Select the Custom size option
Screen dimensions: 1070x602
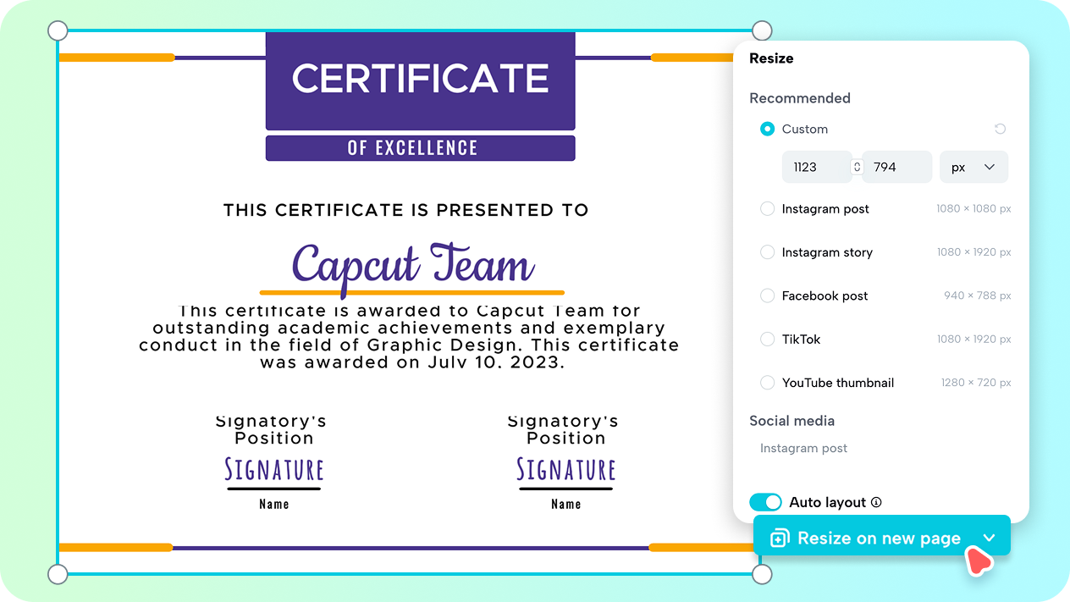tap(767, 129)
